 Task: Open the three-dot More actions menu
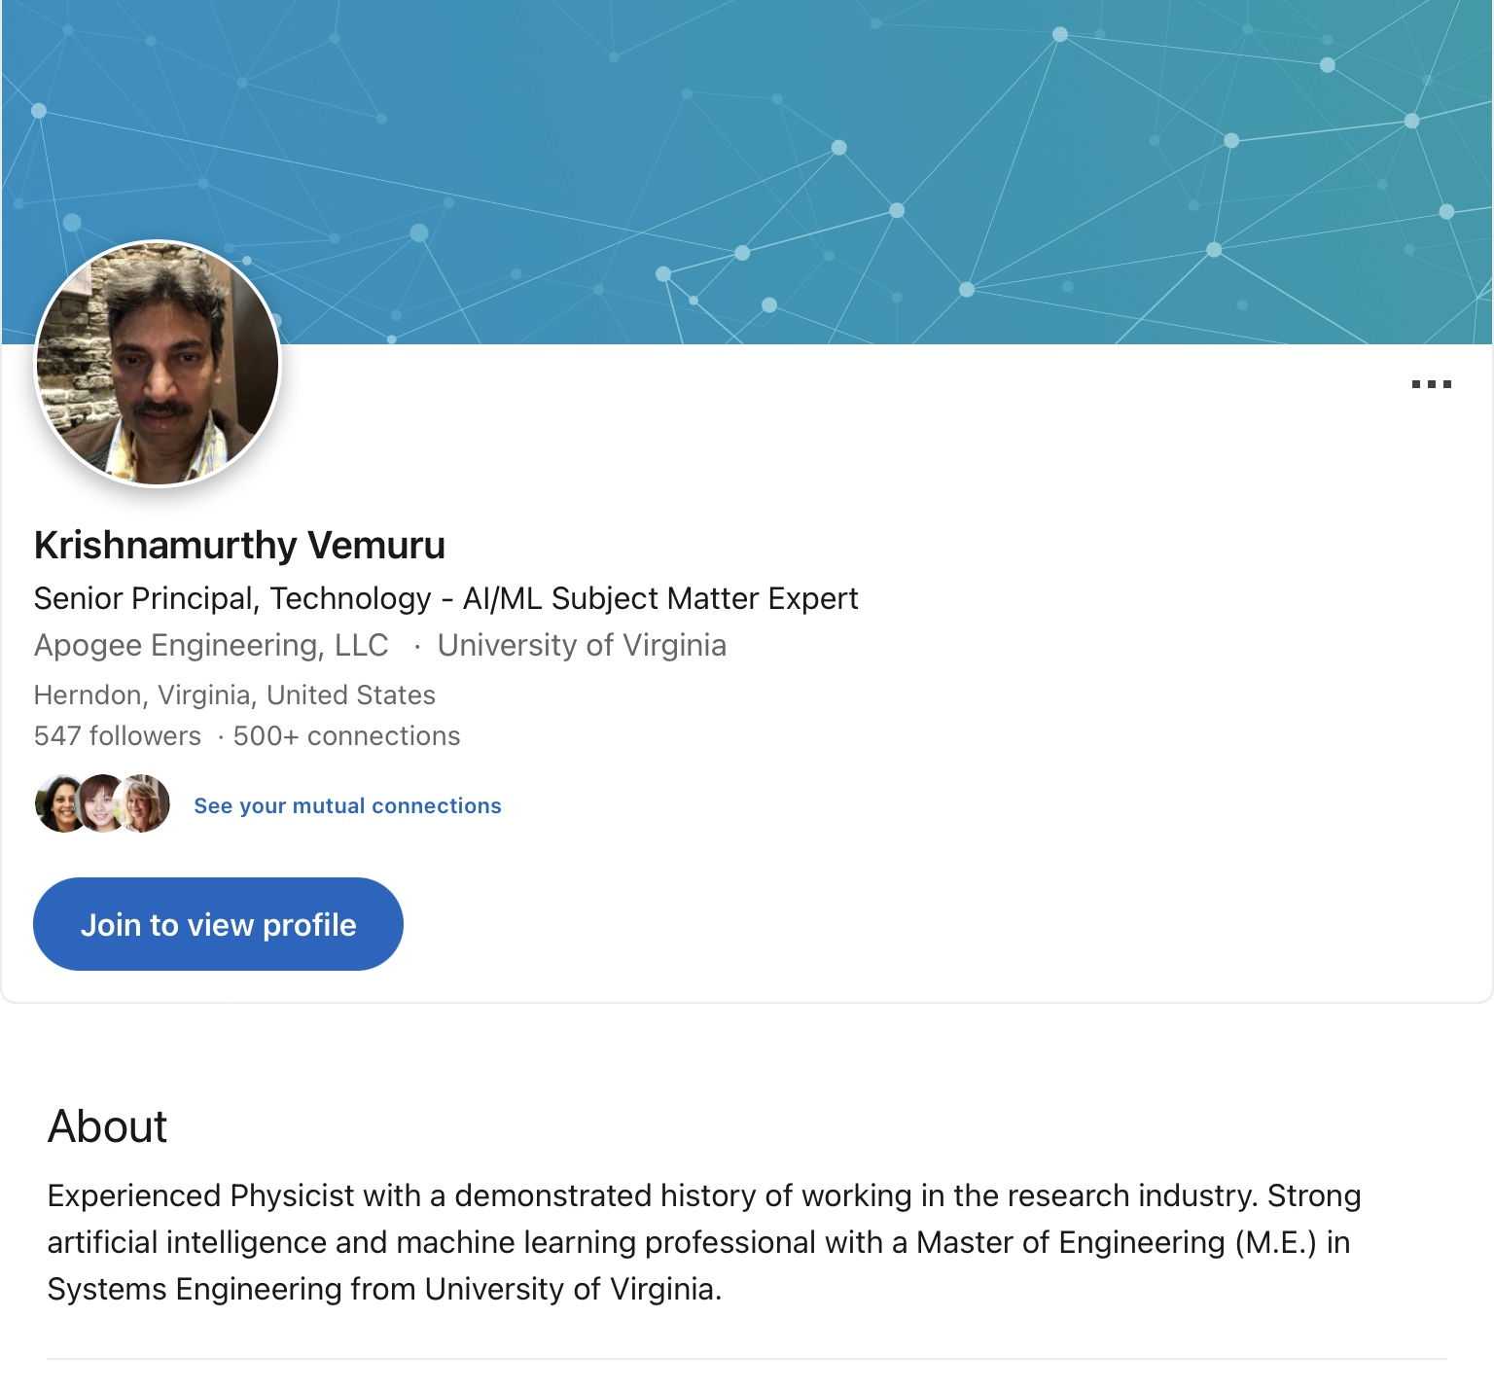tap(1431, 384)
